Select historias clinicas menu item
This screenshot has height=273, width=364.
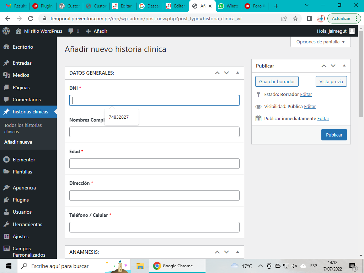click(28, 112)
